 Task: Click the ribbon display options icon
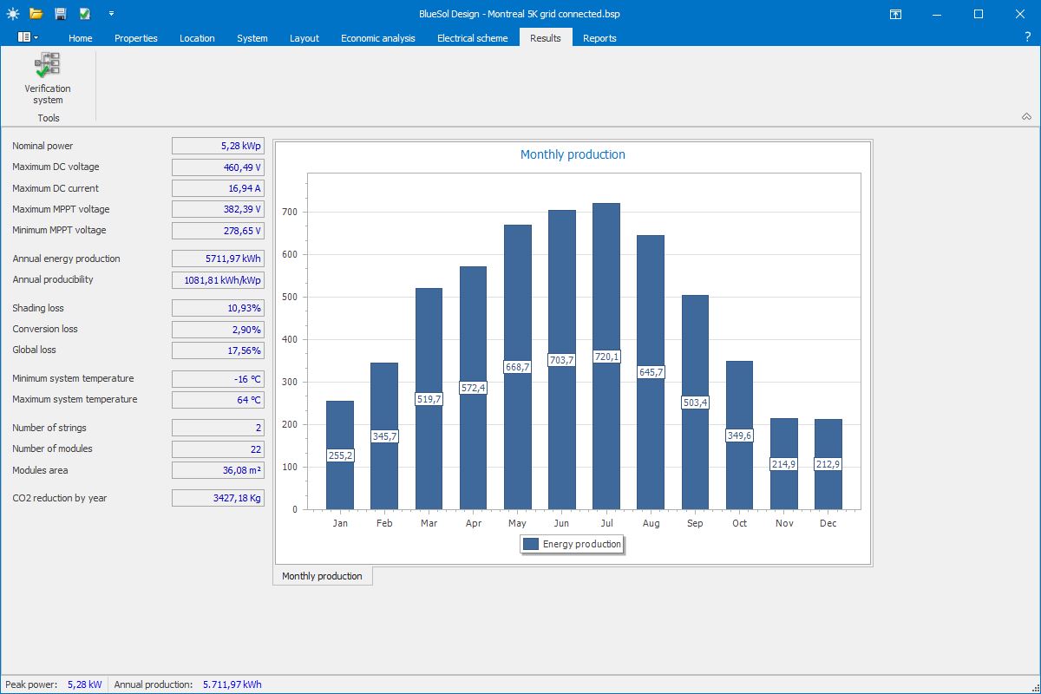[x=895, y=14]
